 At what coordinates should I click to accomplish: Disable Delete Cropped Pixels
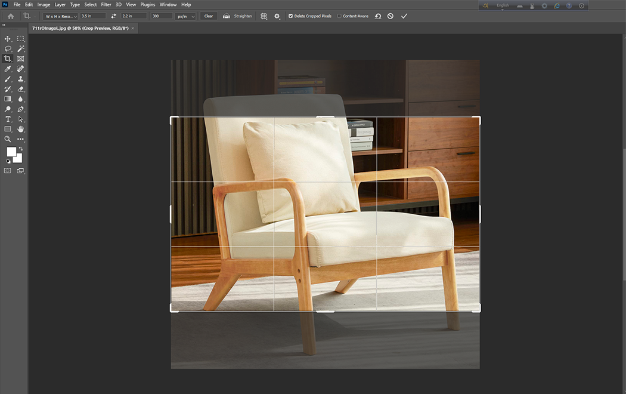point(290,16)
